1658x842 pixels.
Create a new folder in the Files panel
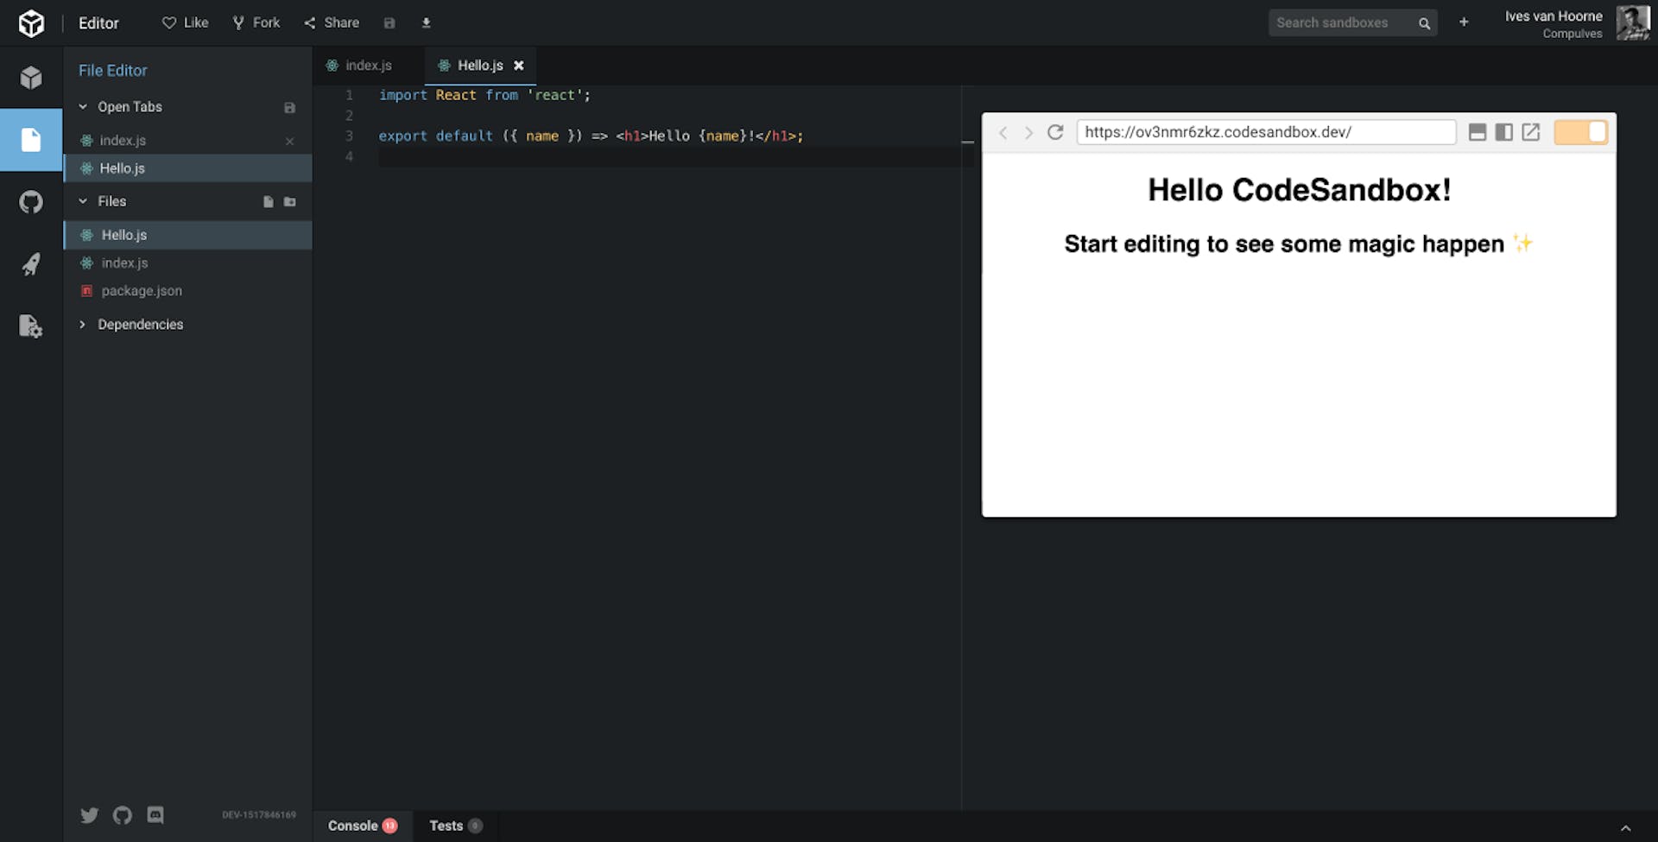click(x=291, y=201)
